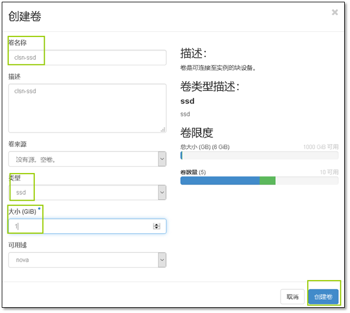Click the 可用域 label

click(17, 245)
